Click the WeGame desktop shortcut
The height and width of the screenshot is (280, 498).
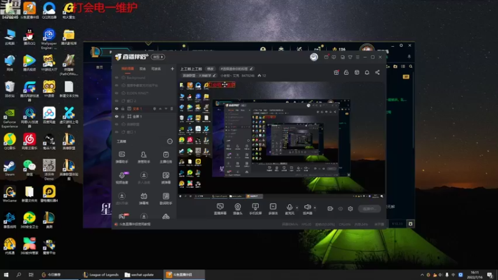coord(9,194)
